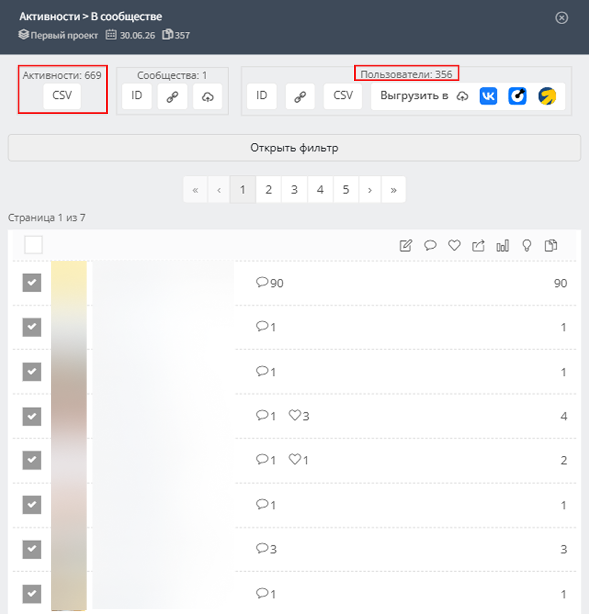
Task: Uncheck the row with 3 likes
Action: (x=32, y=416)
